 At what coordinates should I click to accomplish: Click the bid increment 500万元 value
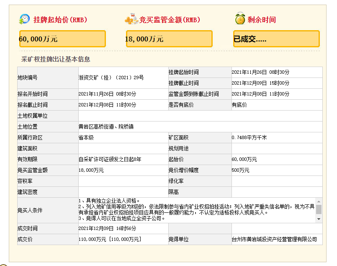(240, 170)
